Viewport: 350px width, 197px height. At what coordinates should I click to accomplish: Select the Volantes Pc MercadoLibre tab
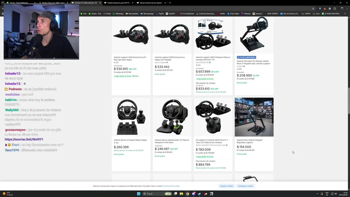click(x=86, y=3)
